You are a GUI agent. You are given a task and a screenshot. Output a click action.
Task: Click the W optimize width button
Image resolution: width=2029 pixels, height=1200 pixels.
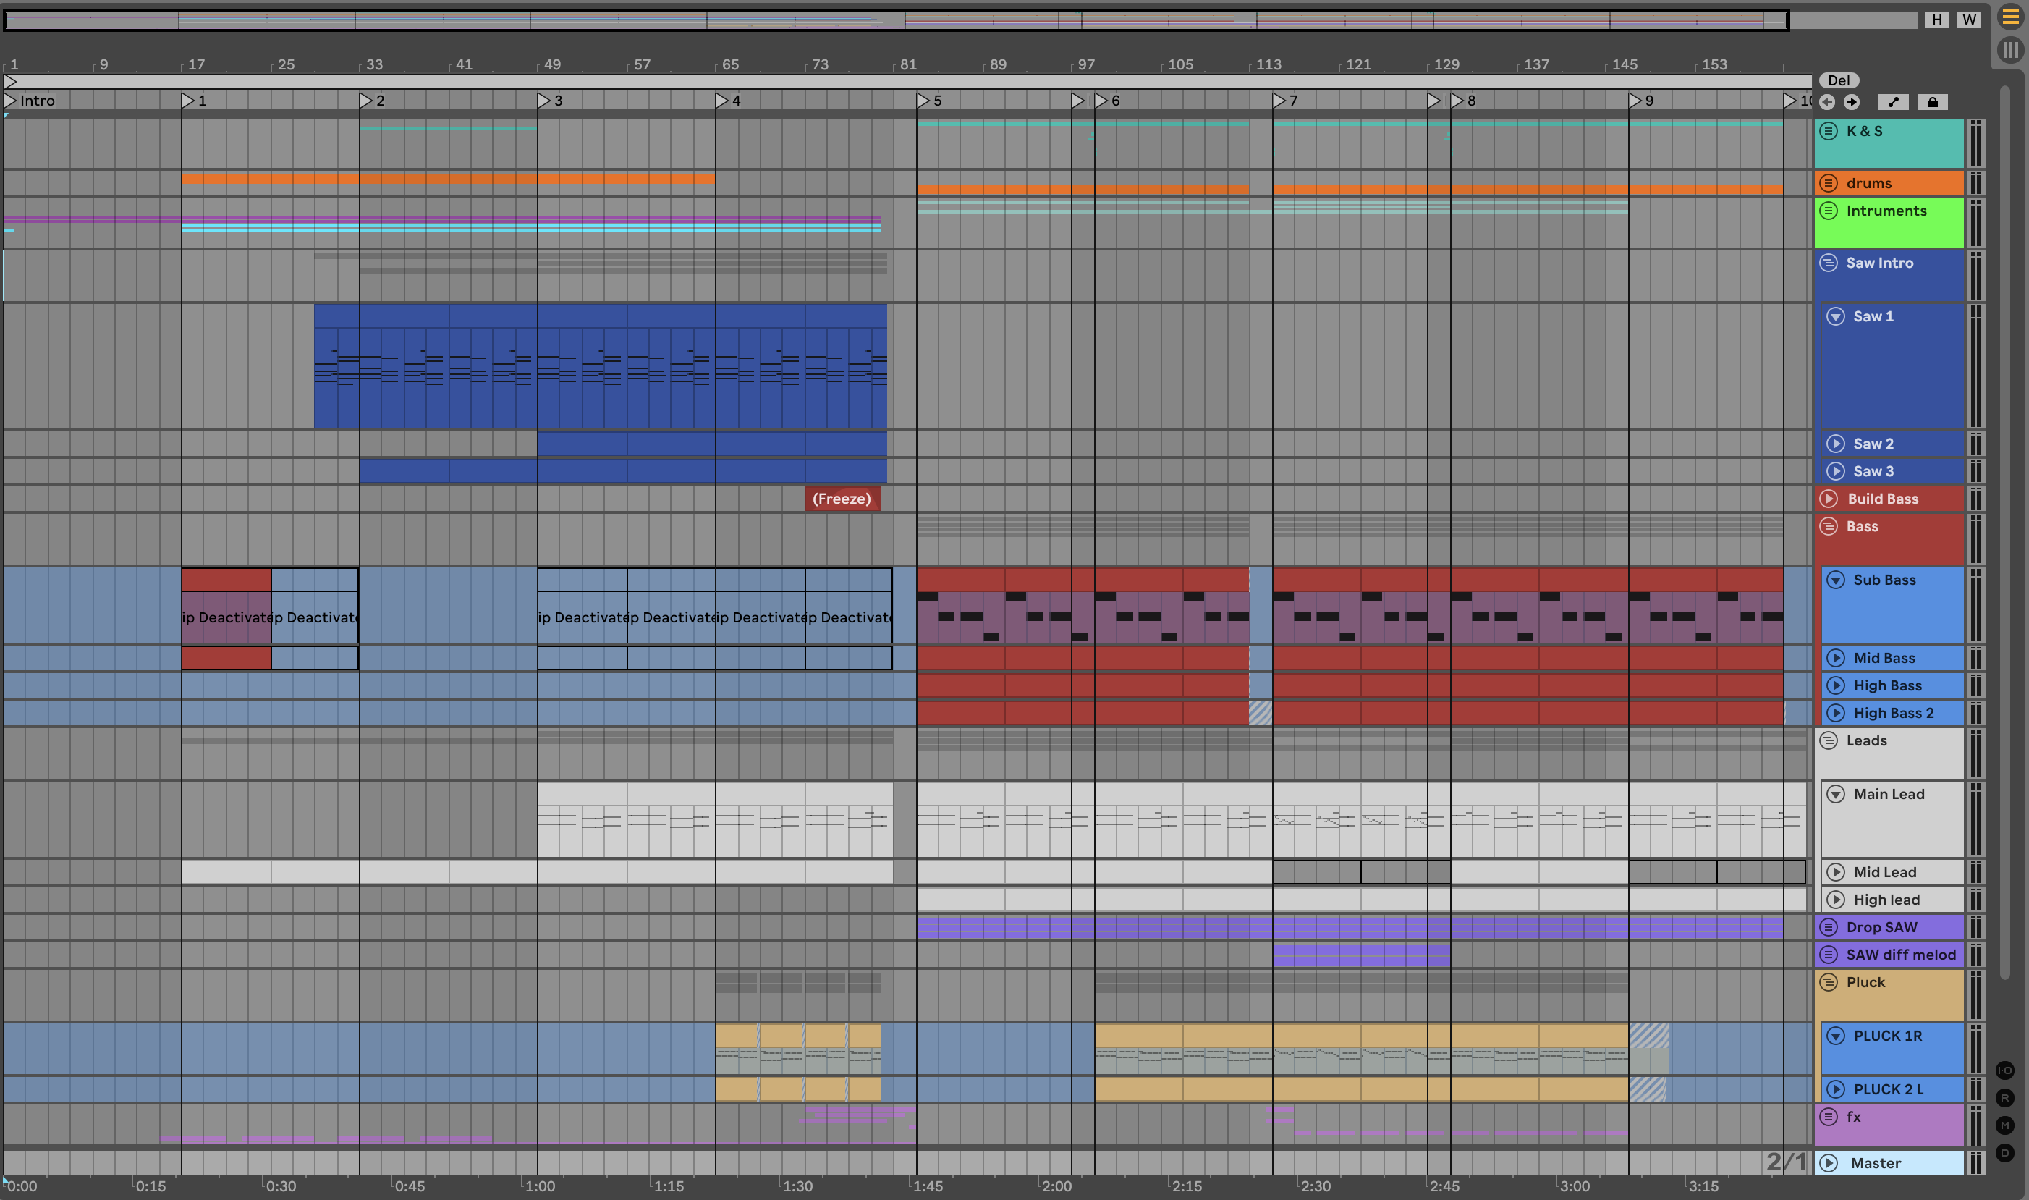(1968, 20)
